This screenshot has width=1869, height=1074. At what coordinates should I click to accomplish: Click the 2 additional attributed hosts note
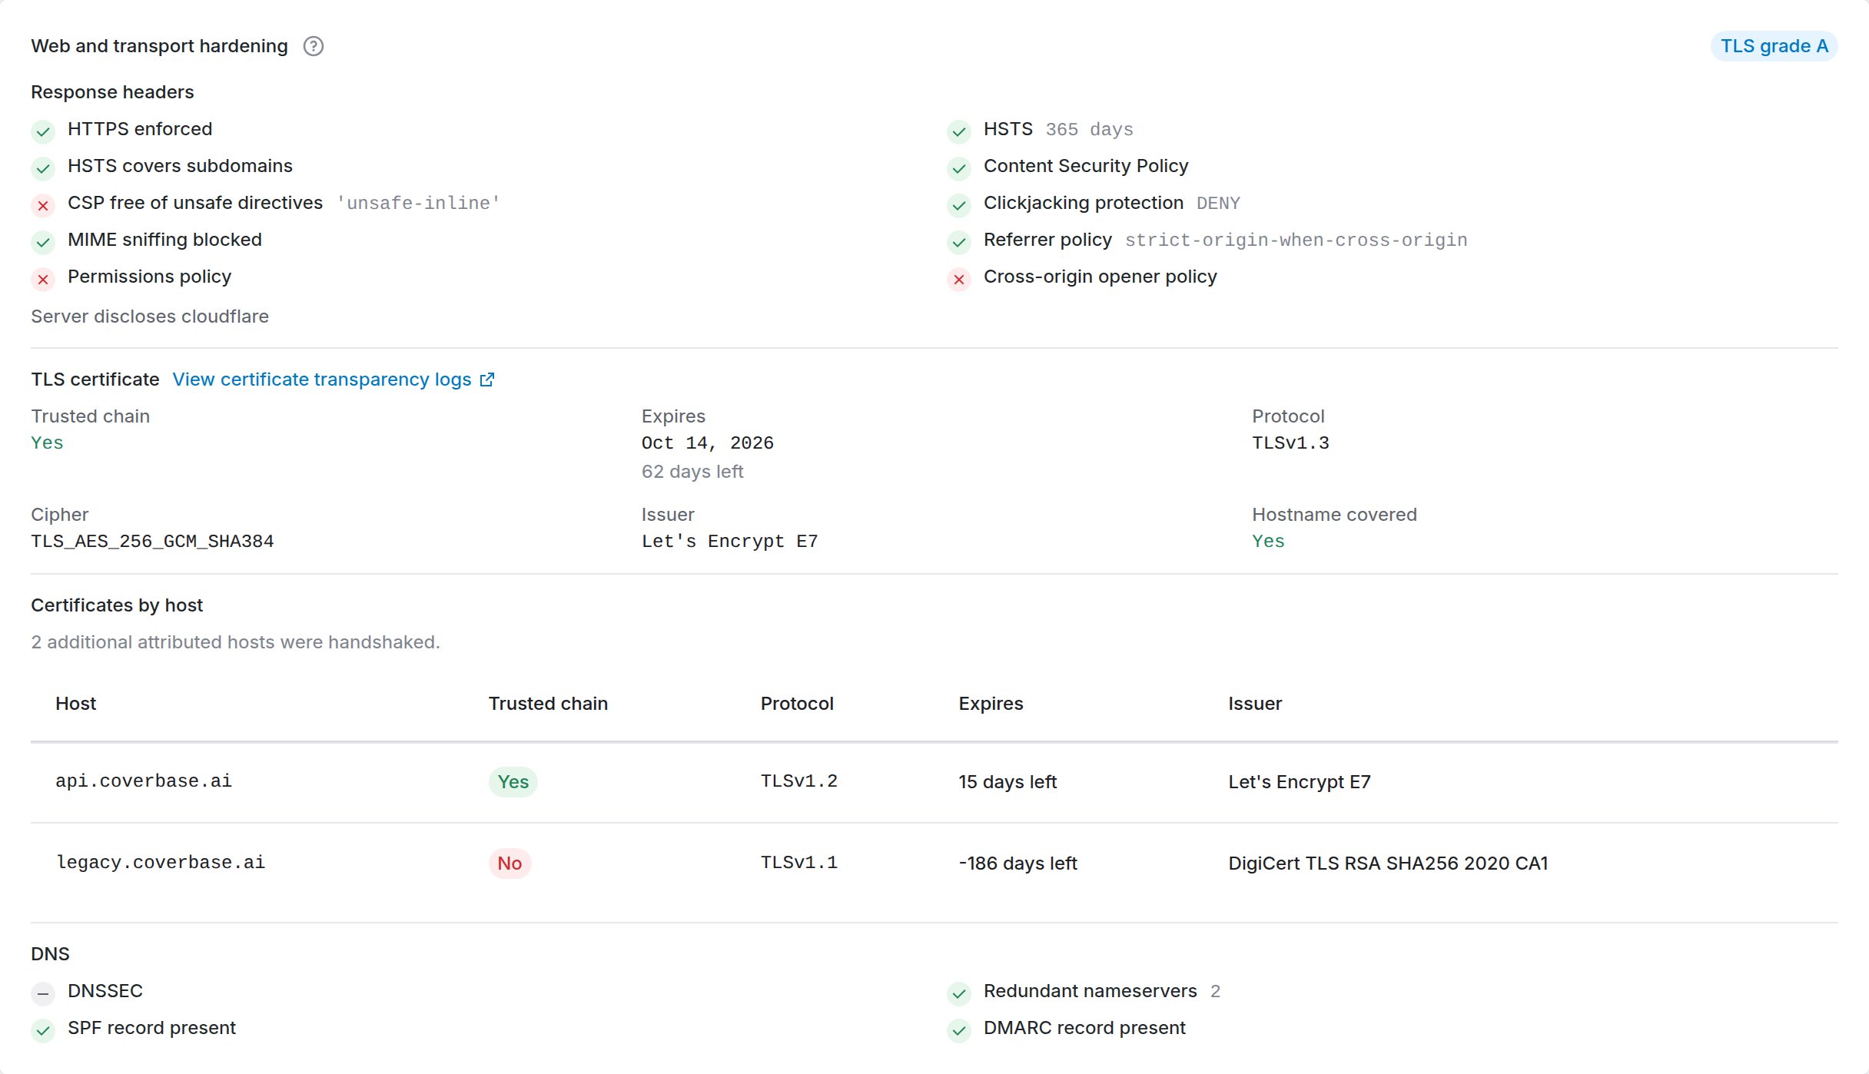click(x=235, y=642)
